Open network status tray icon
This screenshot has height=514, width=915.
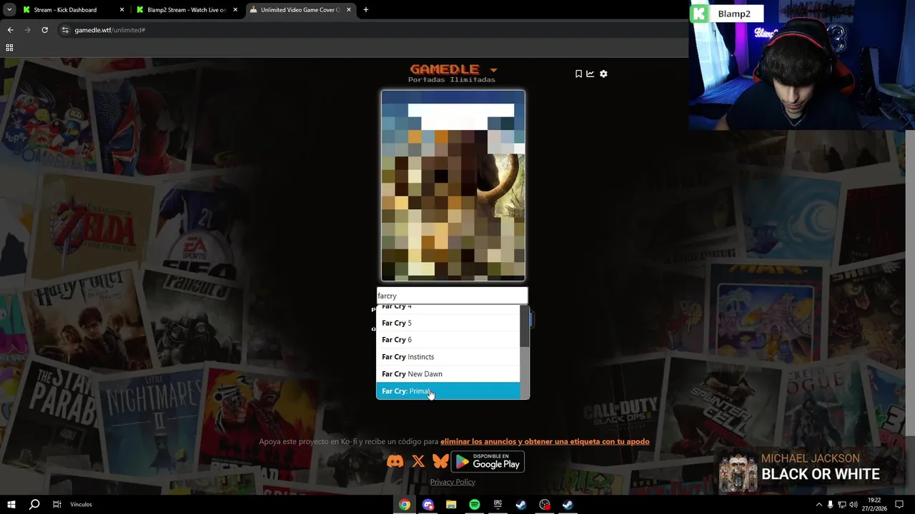(x=841, y=505)
